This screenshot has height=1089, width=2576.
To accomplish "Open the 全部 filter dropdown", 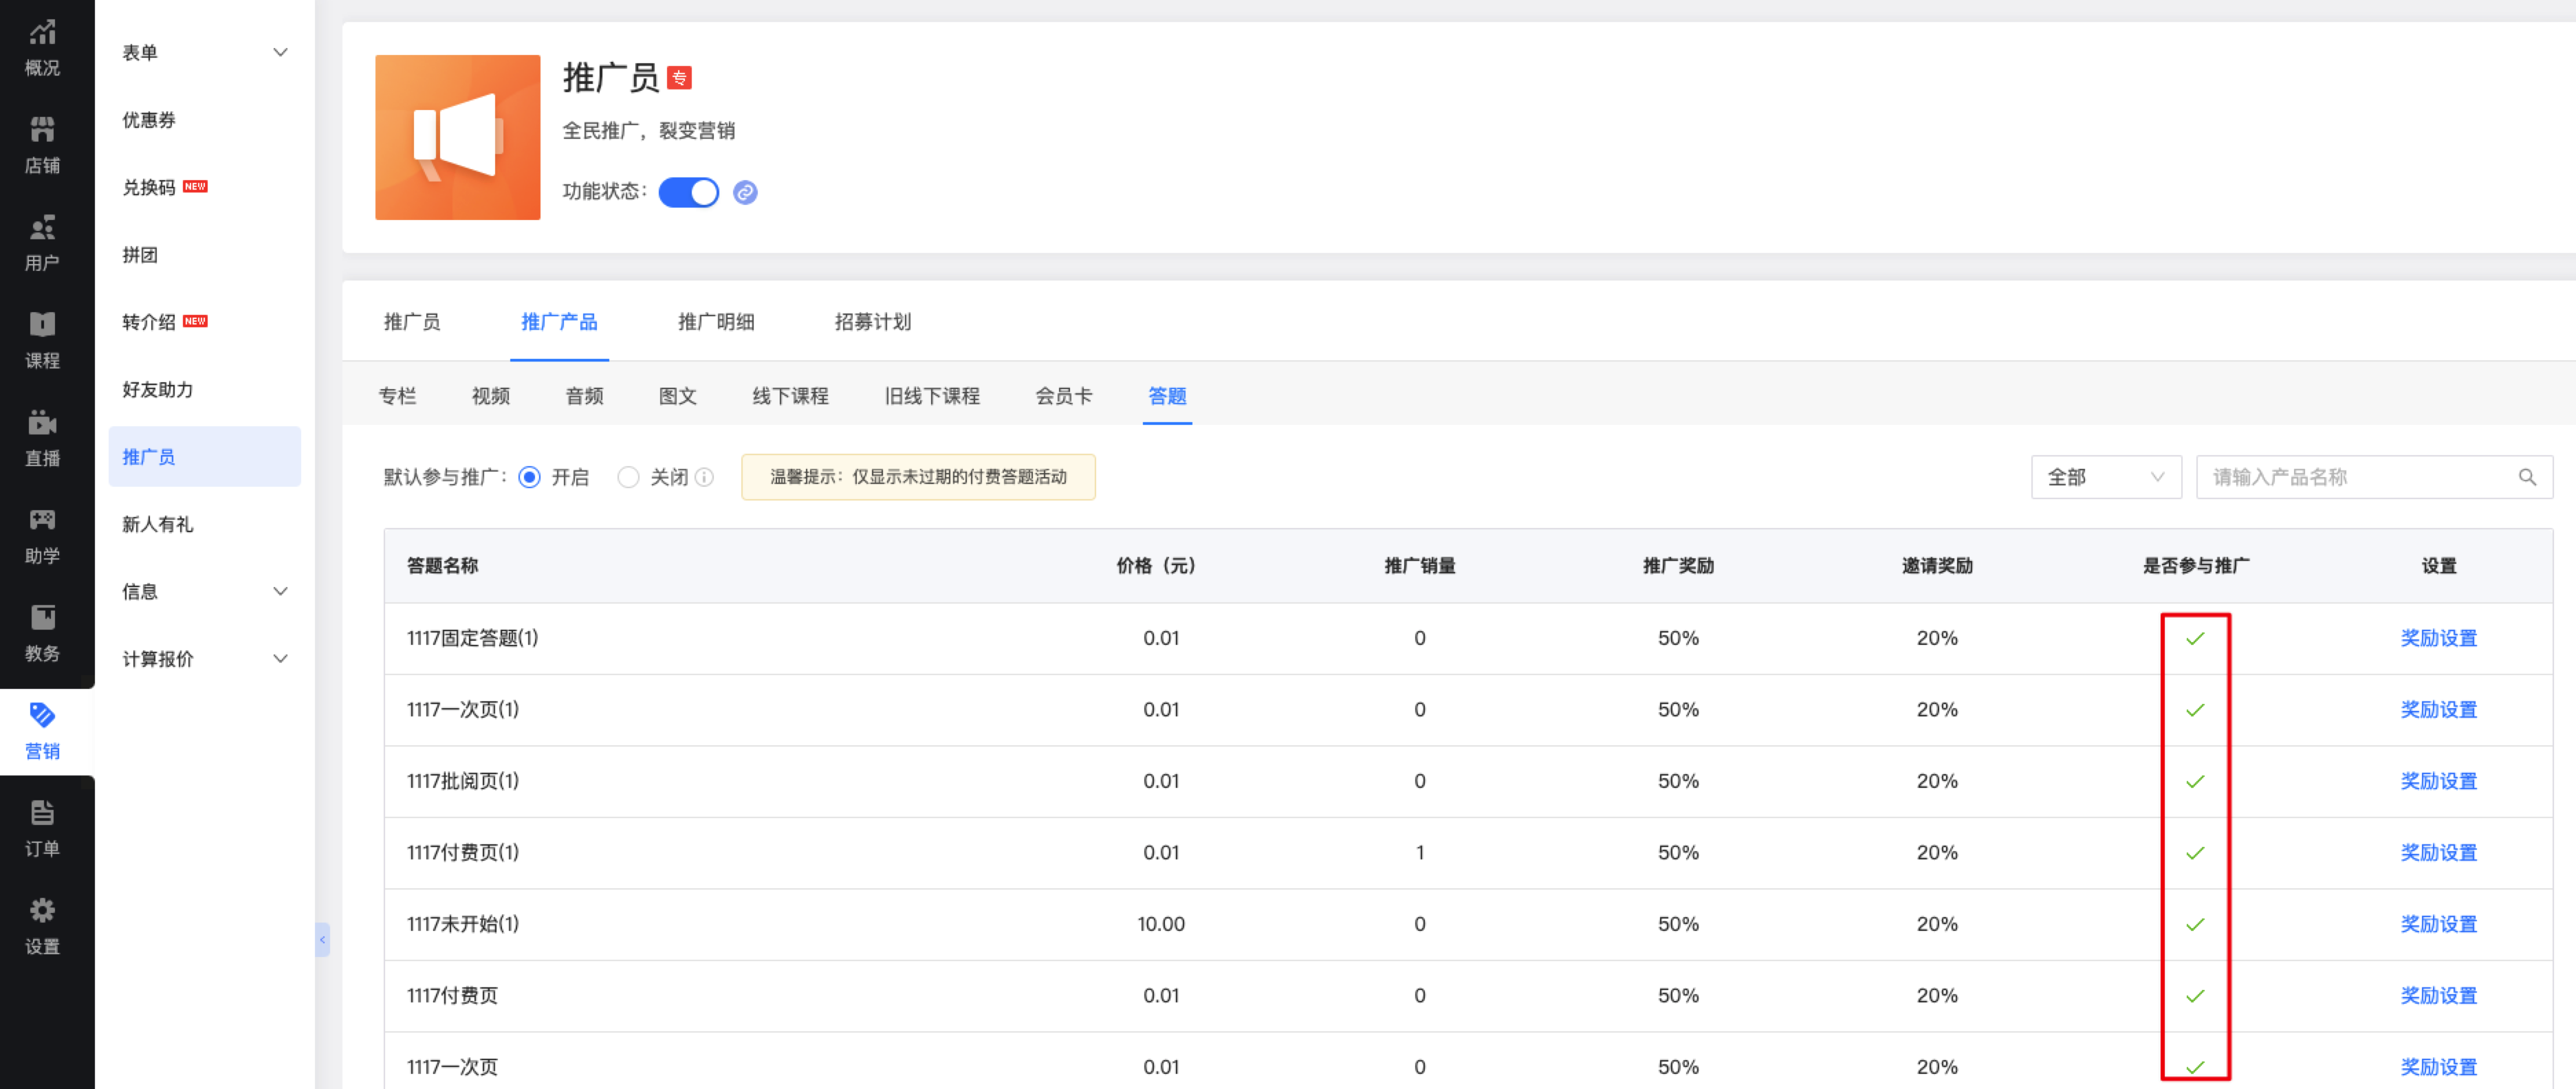I will (2105, 477).
